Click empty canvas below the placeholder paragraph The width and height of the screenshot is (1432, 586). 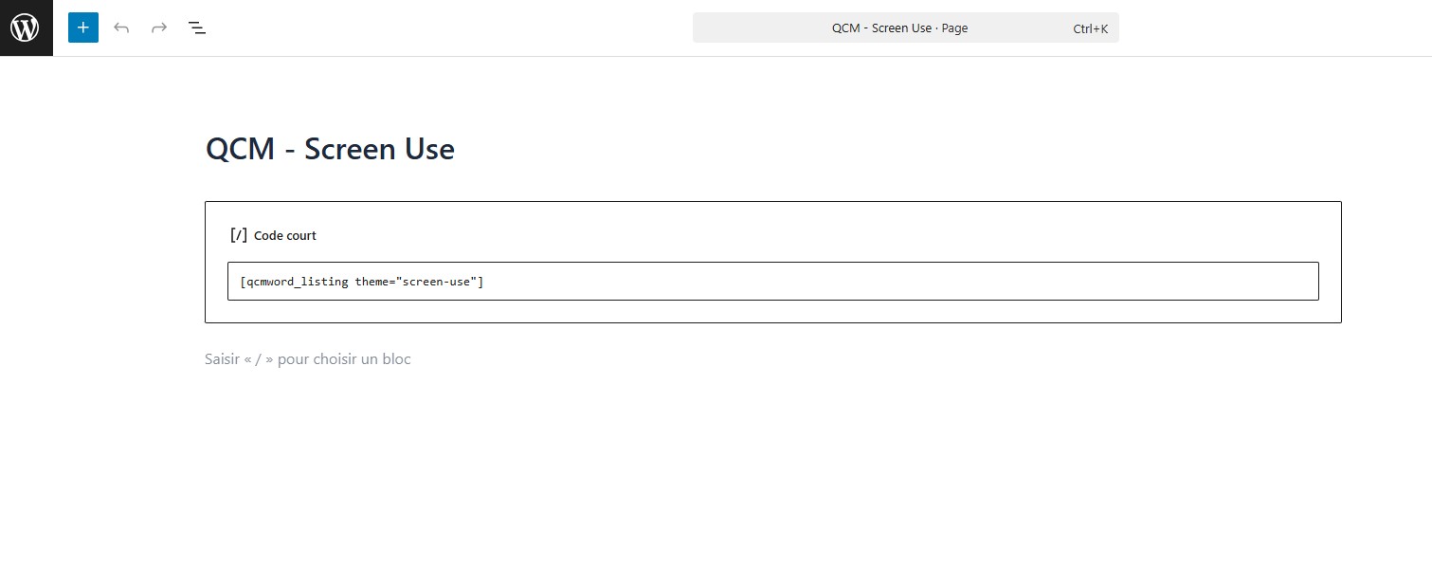[758, 474]
